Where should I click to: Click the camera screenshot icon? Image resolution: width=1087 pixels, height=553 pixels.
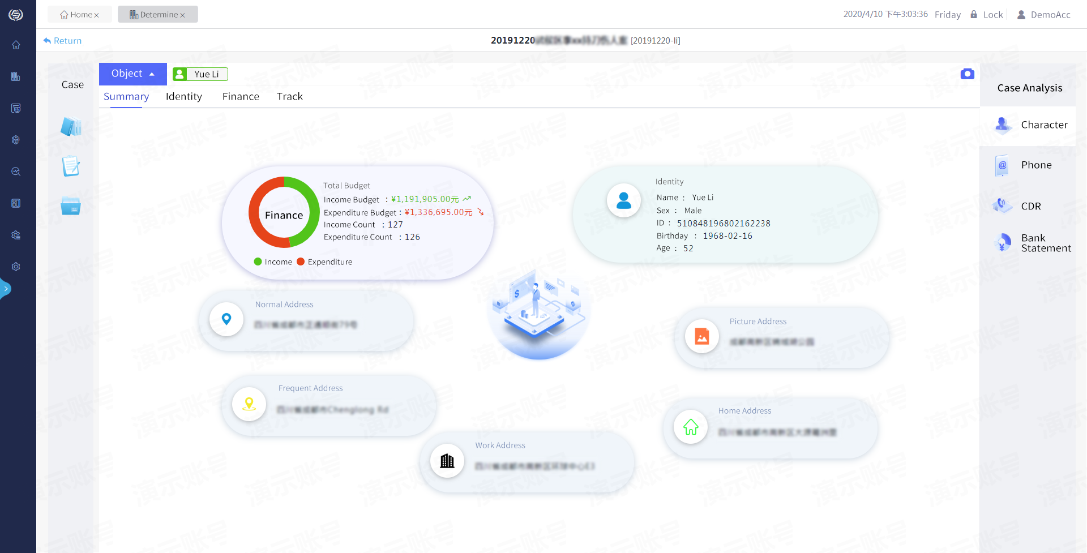click(967, 74)
